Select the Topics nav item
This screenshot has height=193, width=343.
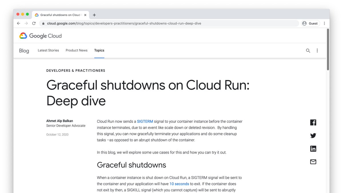[99, 50]
